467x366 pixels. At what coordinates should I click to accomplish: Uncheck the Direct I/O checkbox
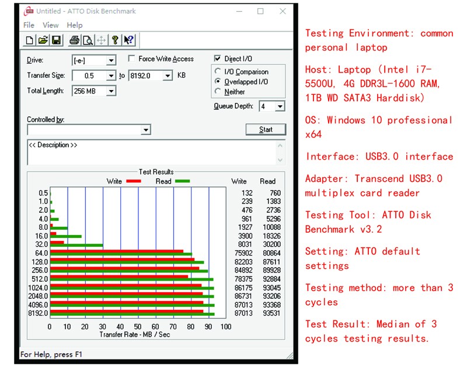(x=218, y=59)
